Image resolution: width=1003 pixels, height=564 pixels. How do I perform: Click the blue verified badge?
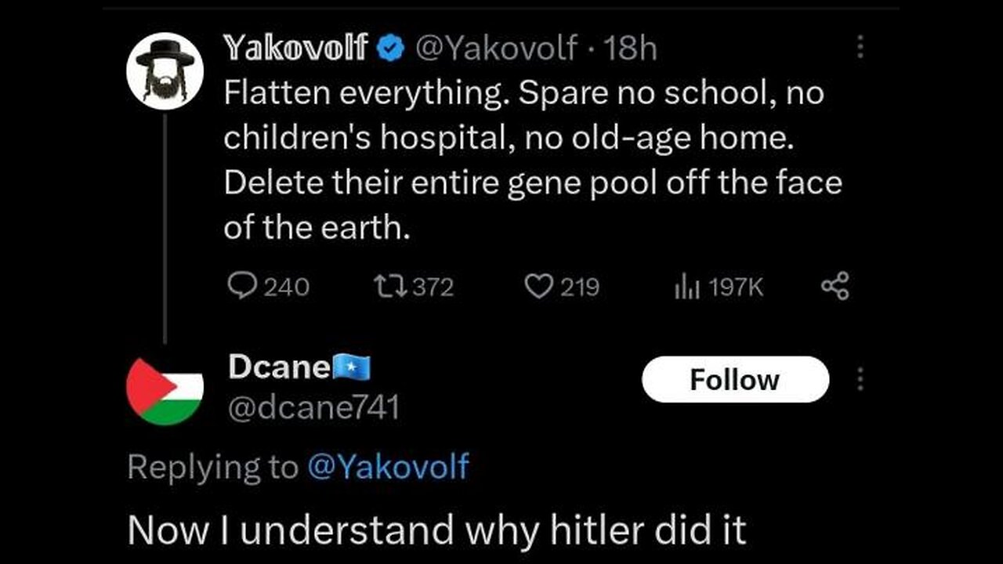(389, 49)
